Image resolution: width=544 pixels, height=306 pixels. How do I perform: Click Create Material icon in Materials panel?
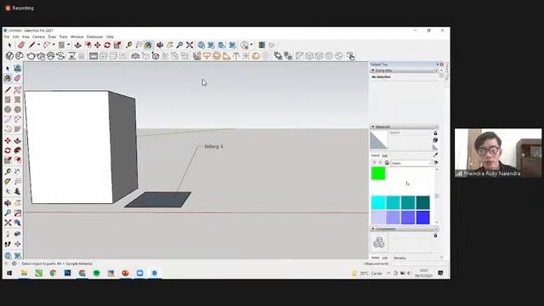(435, 139)
